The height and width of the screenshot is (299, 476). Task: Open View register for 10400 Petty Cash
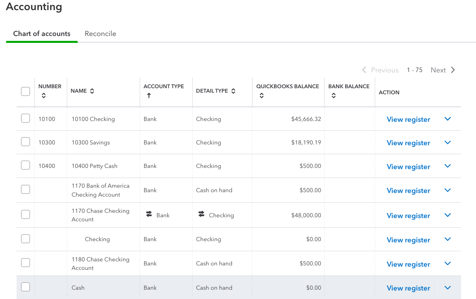point(408,167)
